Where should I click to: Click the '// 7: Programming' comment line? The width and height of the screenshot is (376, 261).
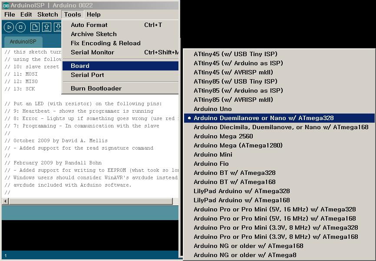coord(82,126)
